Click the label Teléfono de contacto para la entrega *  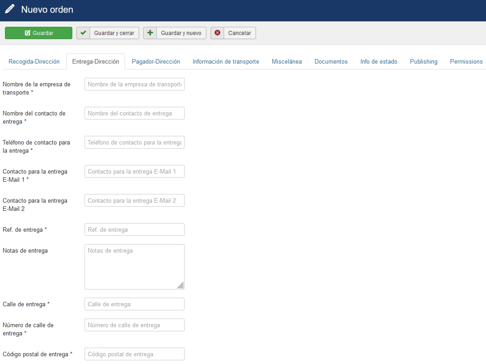pyautogui.click(x=36, y=146)
